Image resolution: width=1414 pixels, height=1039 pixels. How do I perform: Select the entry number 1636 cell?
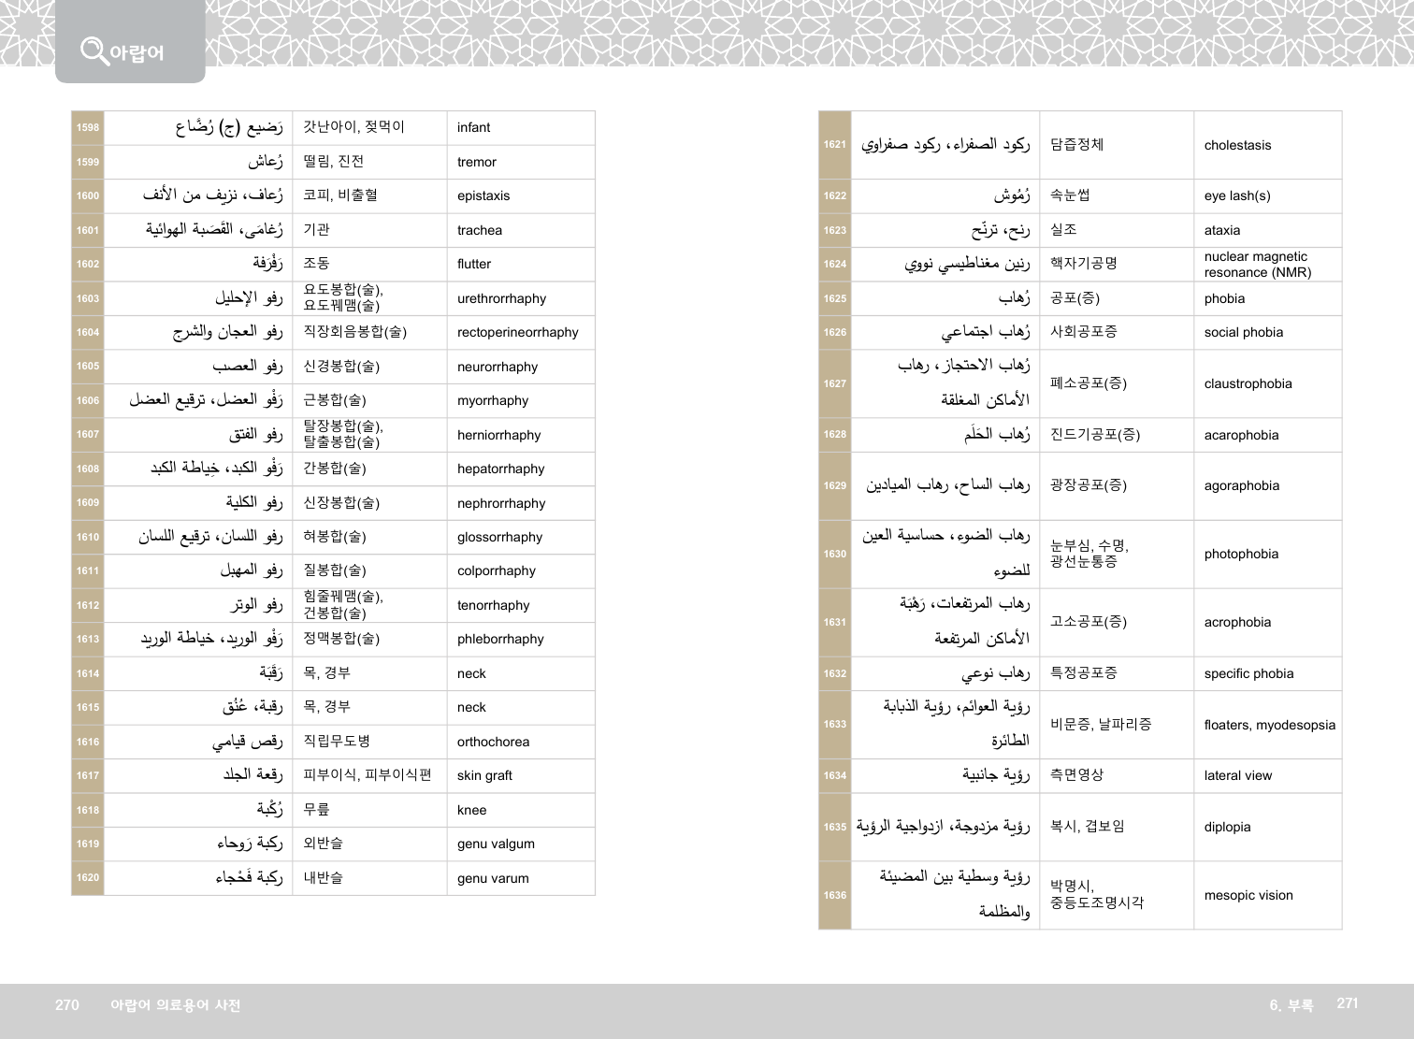pyautogui.click(x=834, y=895)
